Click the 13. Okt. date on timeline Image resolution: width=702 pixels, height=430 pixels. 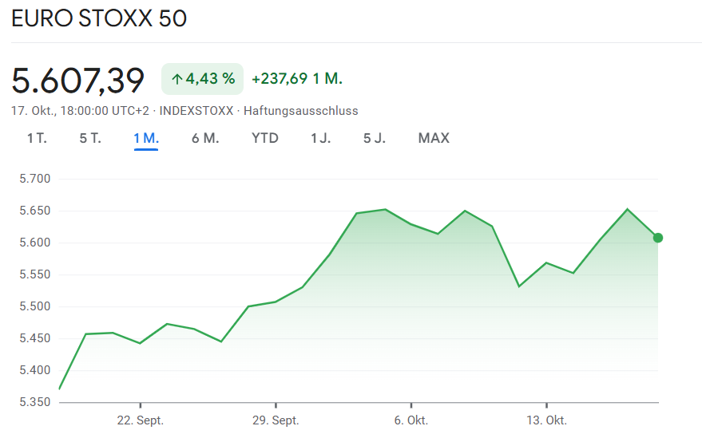point(546,420)
